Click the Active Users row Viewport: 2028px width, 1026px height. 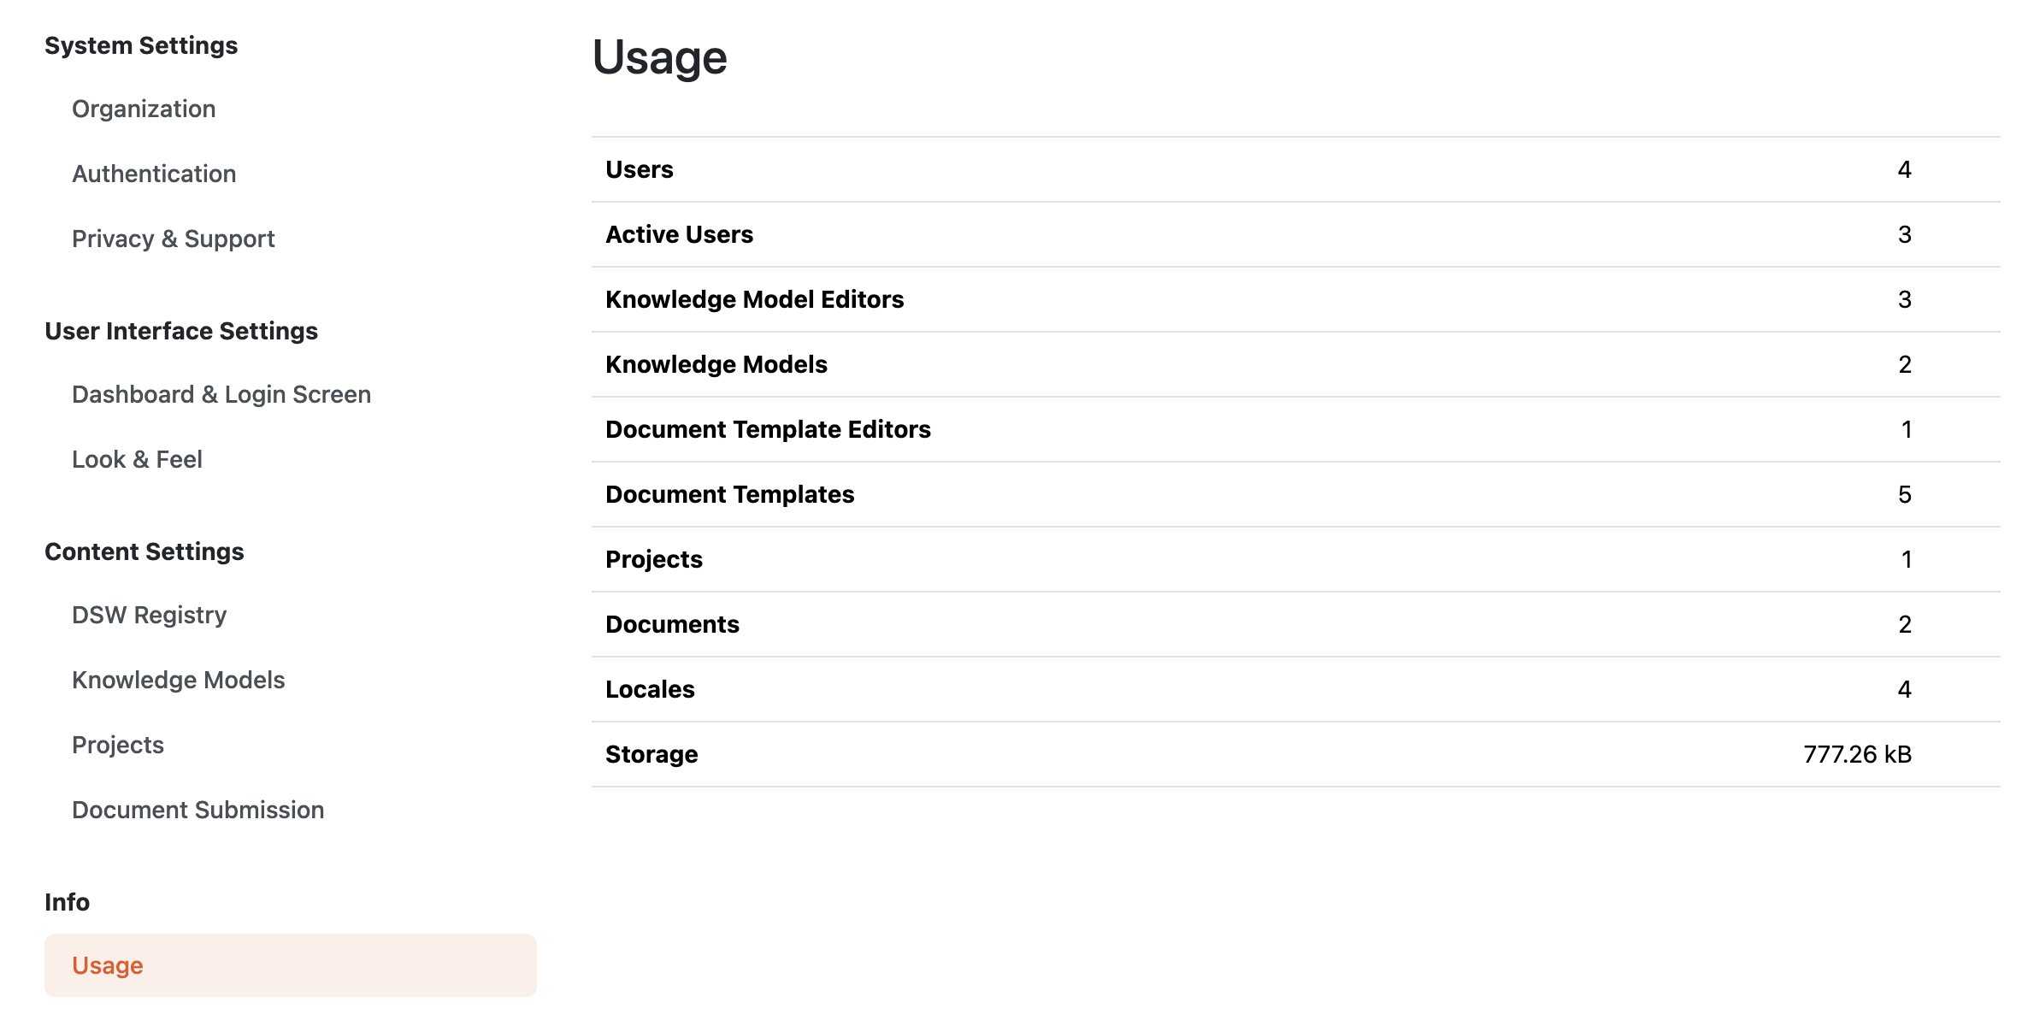pyautogui.click(x=1295, y=234)
